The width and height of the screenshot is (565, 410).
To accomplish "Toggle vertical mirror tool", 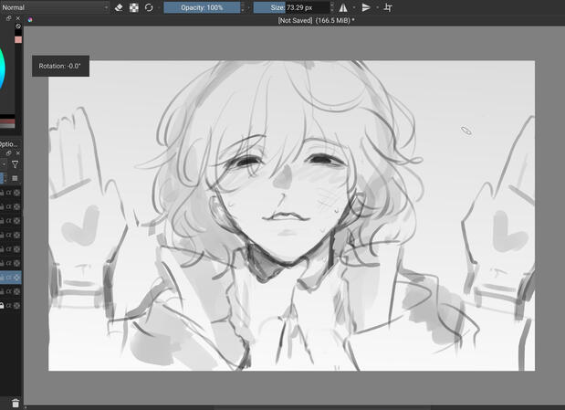I will tap(366, 7).
